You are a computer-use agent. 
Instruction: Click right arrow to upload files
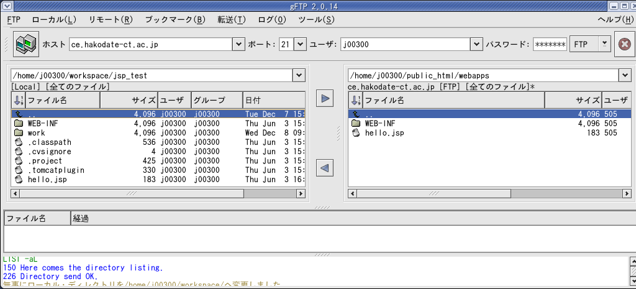[325, 99]
